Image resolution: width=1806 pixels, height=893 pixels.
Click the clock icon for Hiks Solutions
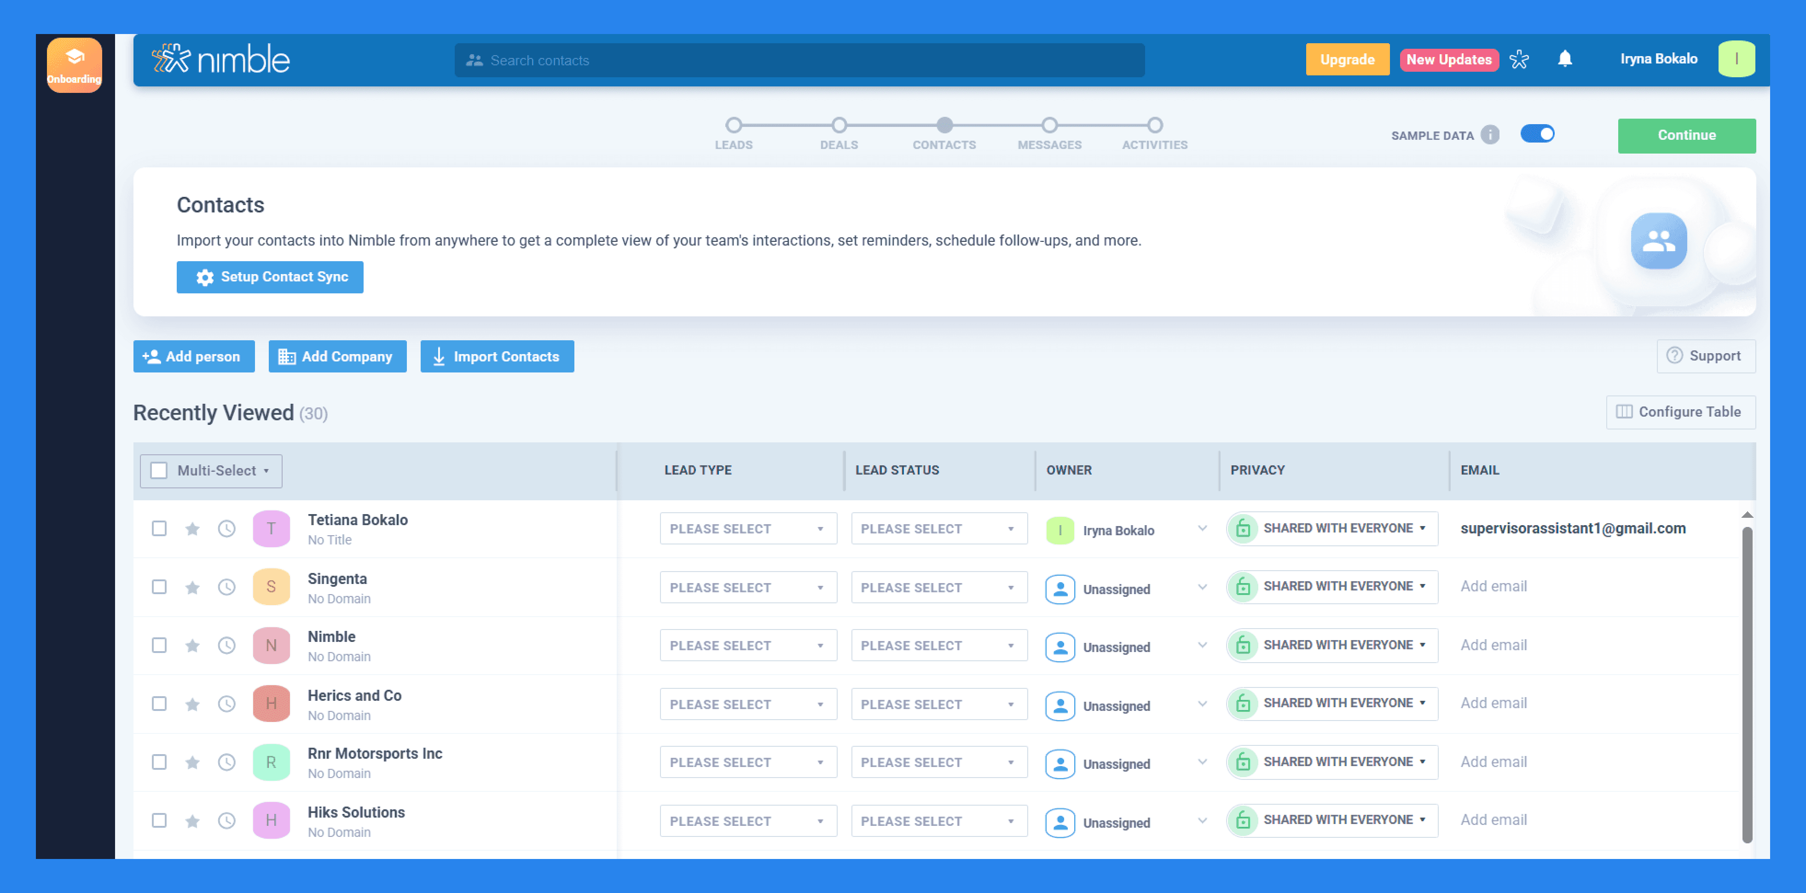226,821
